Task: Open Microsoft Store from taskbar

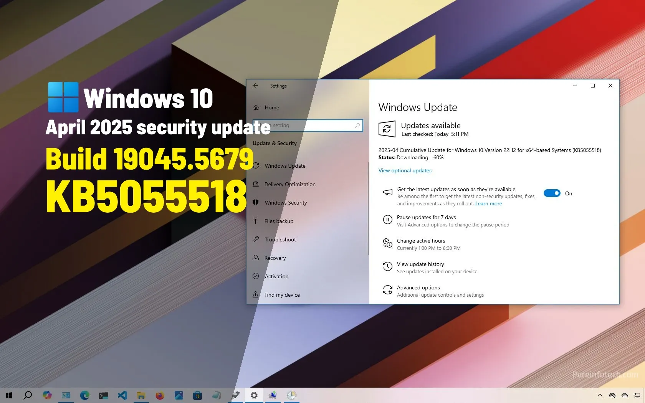Action: 197,395
